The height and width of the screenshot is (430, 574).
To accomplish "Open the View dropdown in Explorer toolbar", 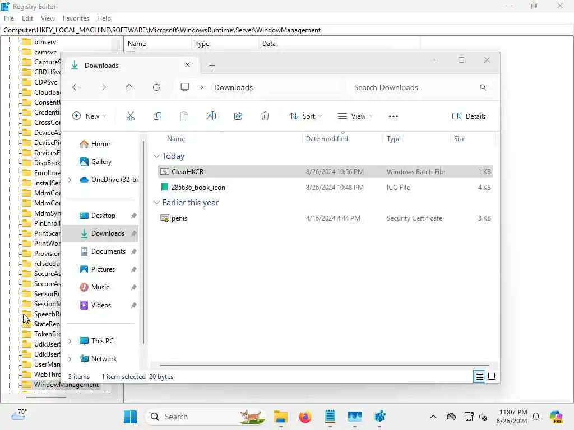I will pyautogui.click(x=355, y=116).
